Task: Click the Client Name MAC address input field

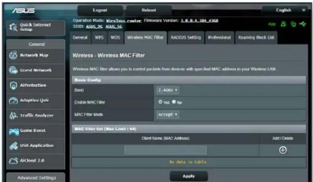Action: point(166,150)
